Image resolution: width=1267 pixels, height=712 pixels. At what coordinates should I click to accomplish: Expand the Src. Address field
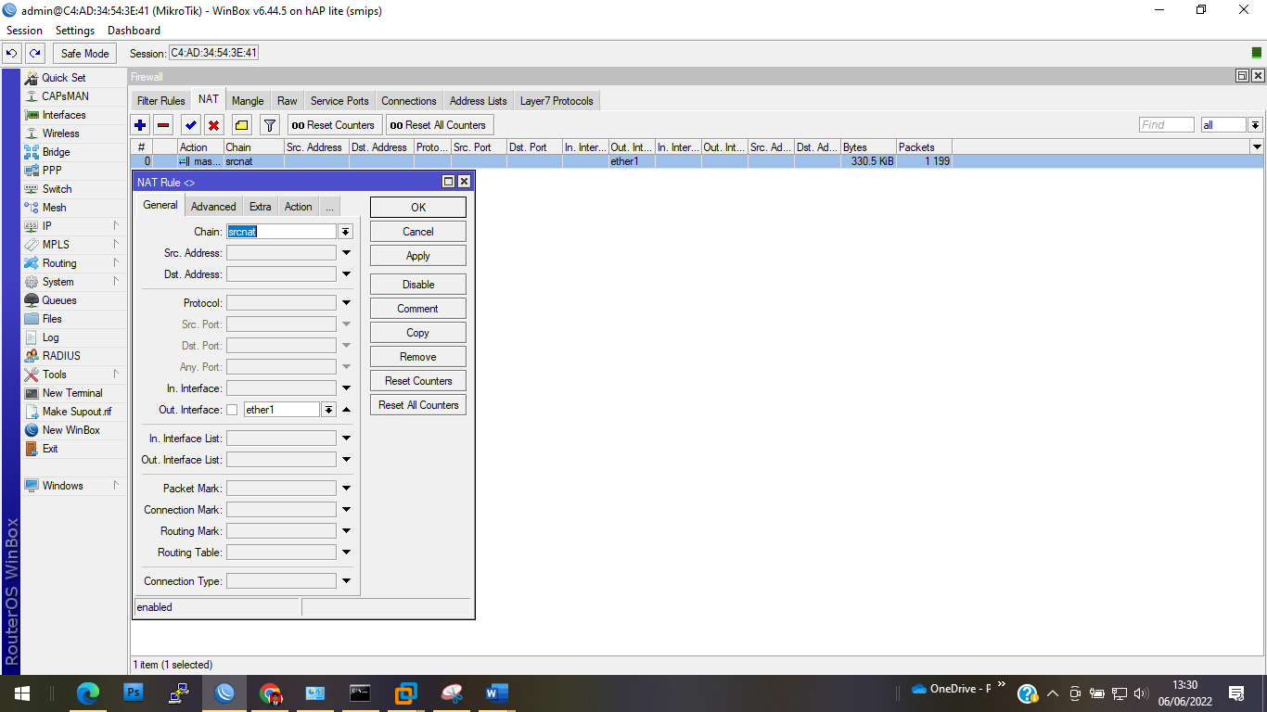(346, 253)
